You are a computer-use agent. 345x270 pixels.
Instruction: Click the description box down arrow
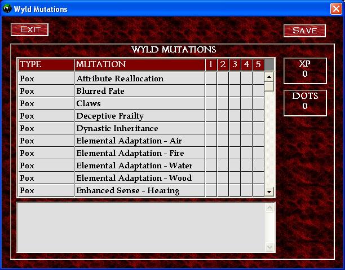tap(269, 247)
